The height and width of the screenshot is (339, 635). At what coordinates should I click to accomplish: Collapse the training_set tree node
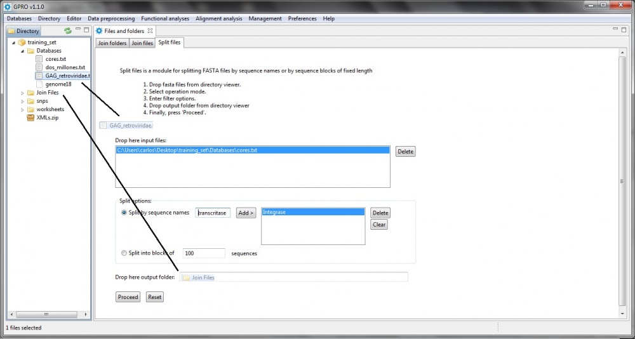coord(14,42)
